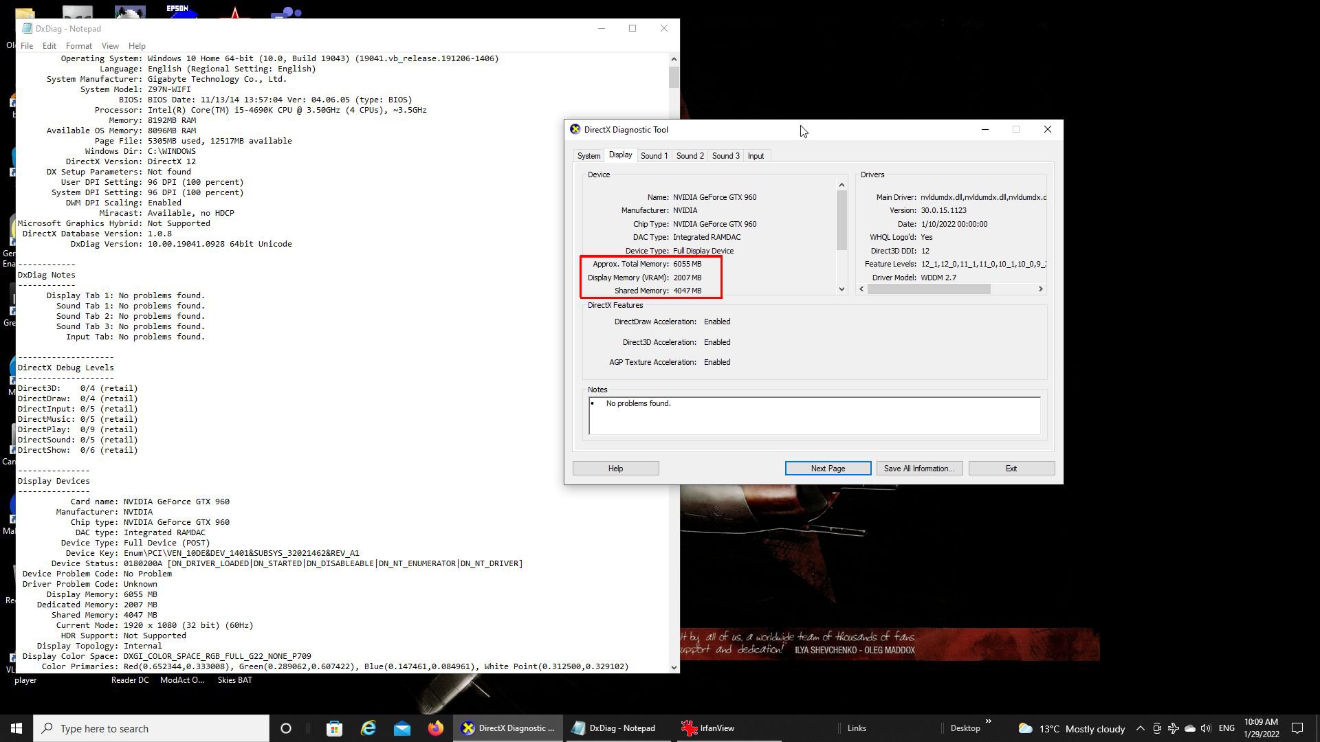The width and height of the screenshot is (1320, 742).
Task: Click Drivers panel scroll right arrow
Action: [1040, 289]
